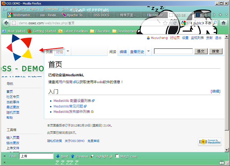Image resolution: width=230 pixels, height=166 pixels.
Task: Open the Bookmarks menu
Action: click(x=51, y=9)
